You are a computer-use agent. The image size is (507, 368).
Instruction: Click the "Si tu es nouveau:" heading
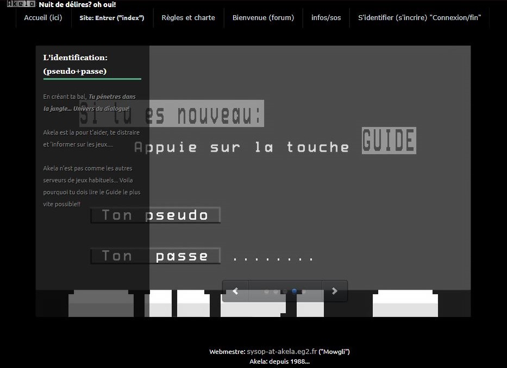[x=172, y=114]
